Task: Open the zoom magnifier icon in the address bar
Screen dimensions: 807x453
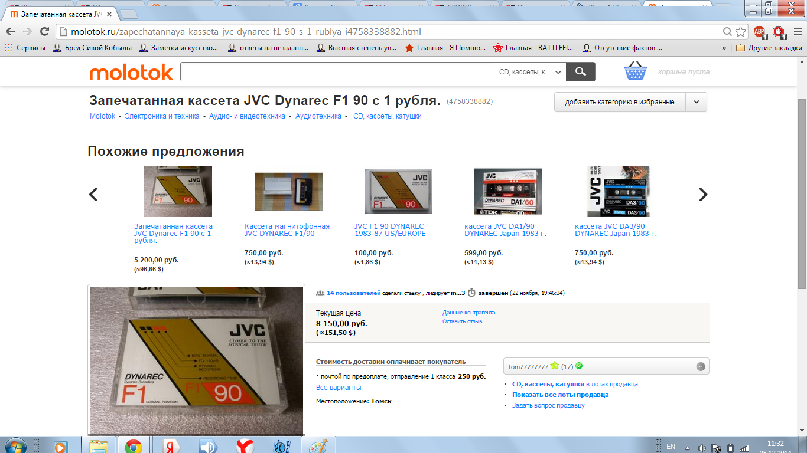Action: (x=728, y=32)
